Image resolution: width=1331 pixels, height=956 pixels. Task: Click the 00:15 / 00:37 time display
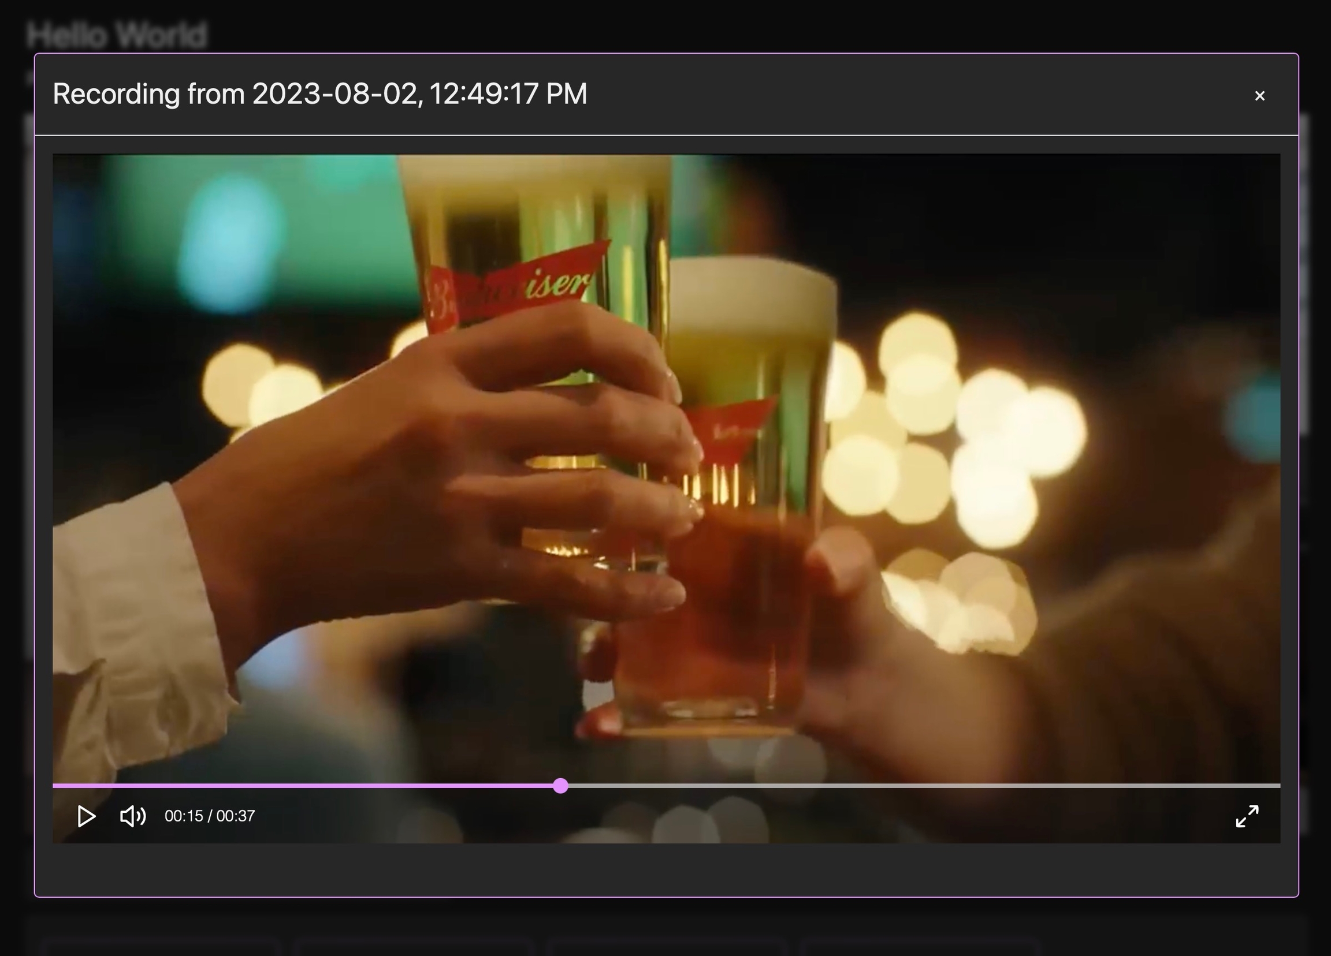coord(210,816)
